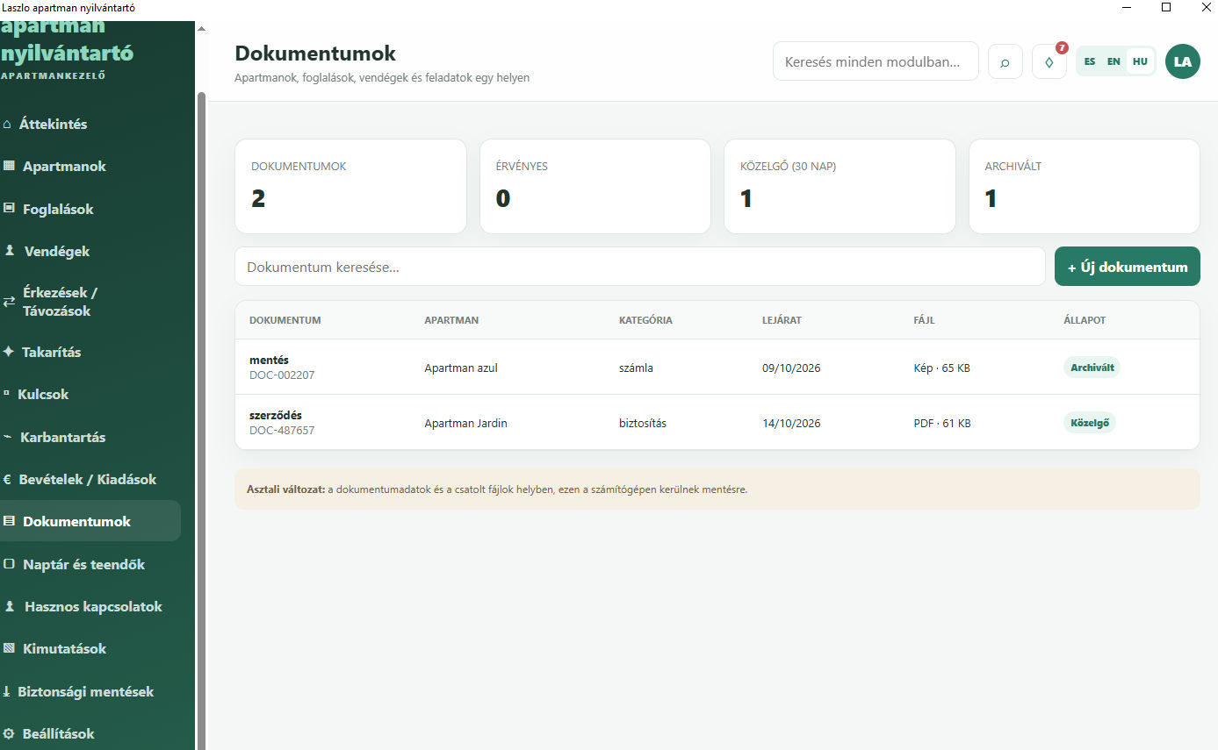Switch language to EN
Image resolution: width=1218 pixels, height=750 pixels.
pyautogui.click(x=1113, y=61)
